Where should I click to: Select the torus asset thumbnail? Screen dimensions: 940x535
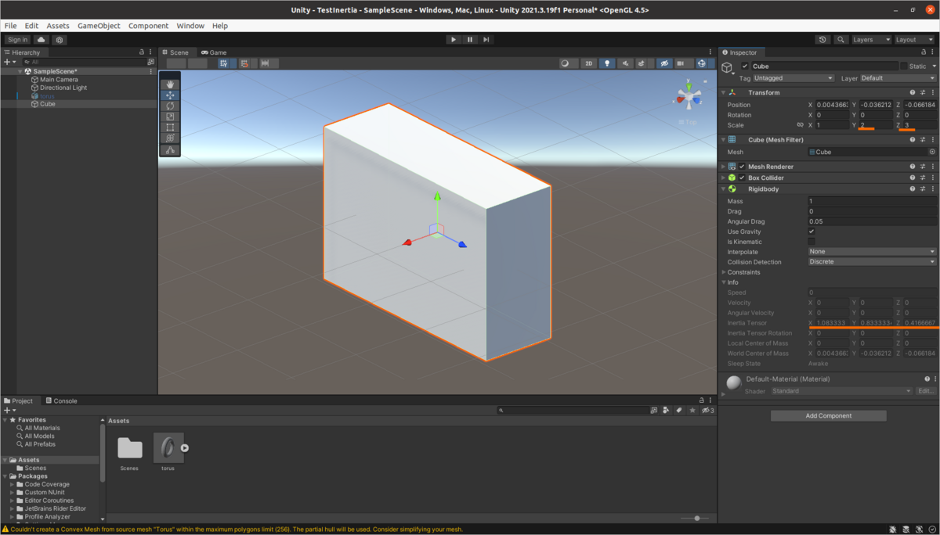click(x=168, y=448)
